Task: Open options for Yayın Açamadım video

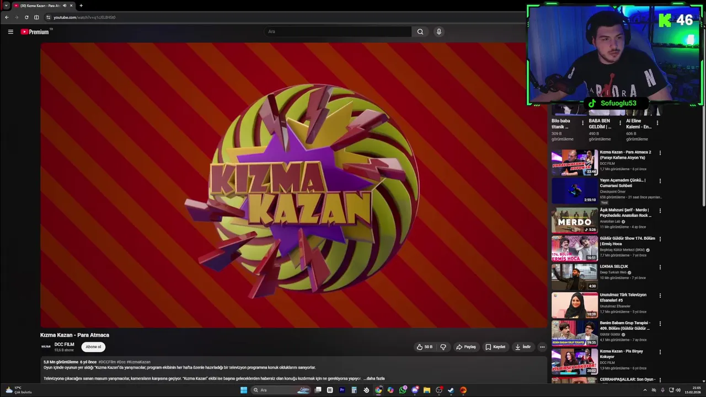Action: click(660, 181)
